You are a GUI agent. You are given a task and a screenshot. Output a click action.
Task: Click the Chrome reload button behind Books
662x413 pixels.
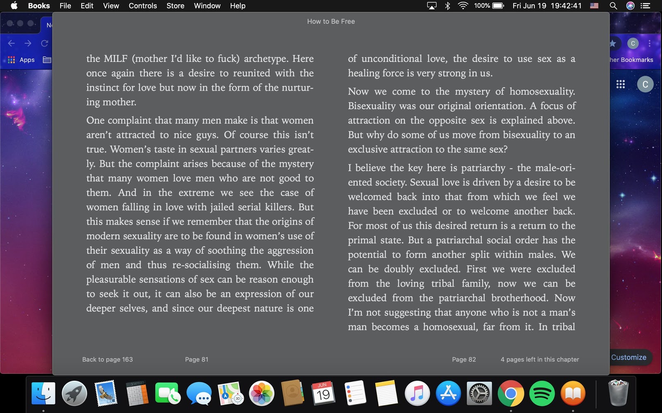click(x=45, y=43)
